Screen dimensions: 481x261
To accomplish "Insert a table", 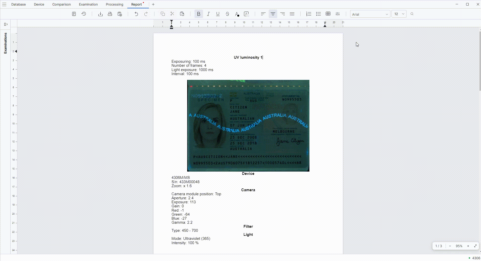I will point(328,14).
